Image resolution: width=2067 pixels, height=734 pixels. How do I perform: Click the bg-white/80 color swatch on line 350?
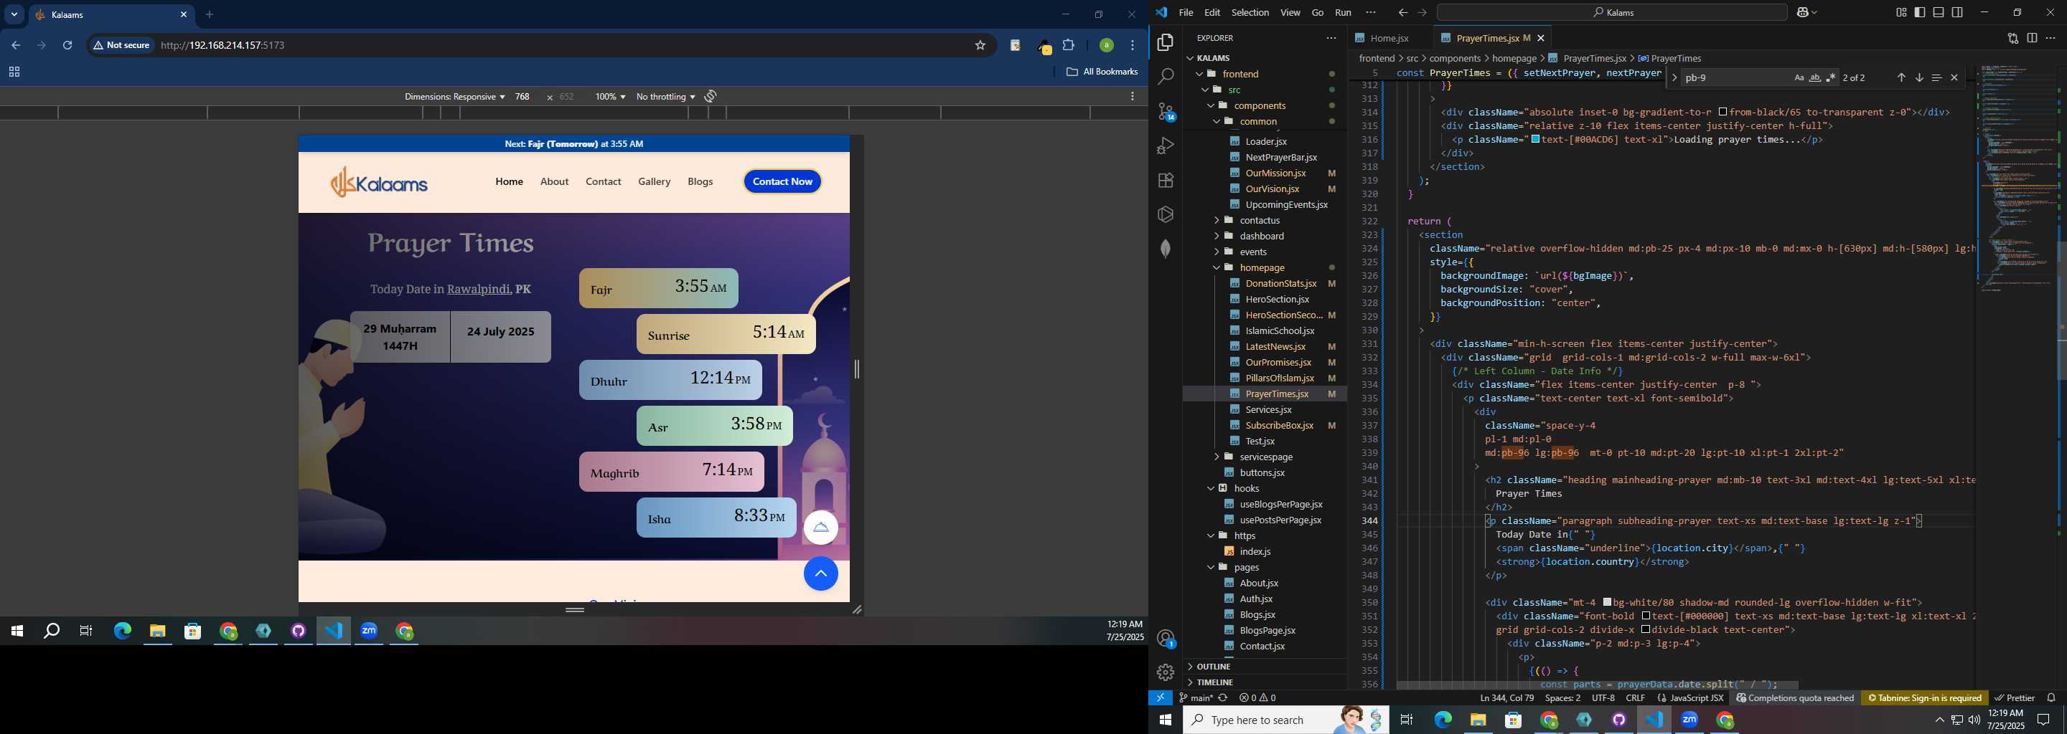[x=1607, y=602]
